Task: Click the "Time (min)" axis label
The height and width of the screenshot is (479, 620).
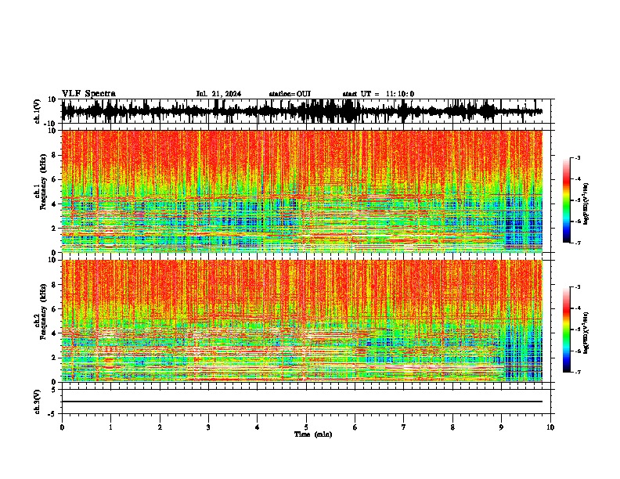Action: [x=313, y=434]
